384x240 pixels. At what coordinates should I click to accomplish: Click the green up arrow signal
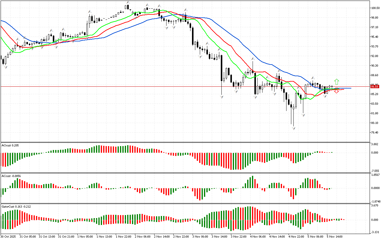(x=337, y=81)
